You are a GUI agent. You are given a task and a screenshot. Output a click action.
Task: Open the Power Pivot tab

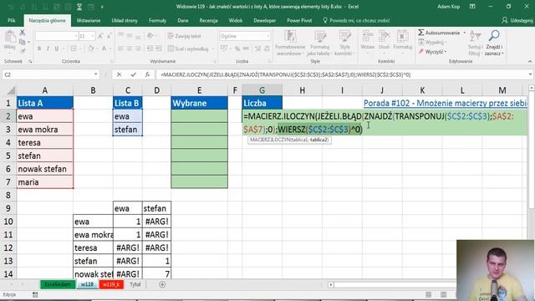coord(299,20)
